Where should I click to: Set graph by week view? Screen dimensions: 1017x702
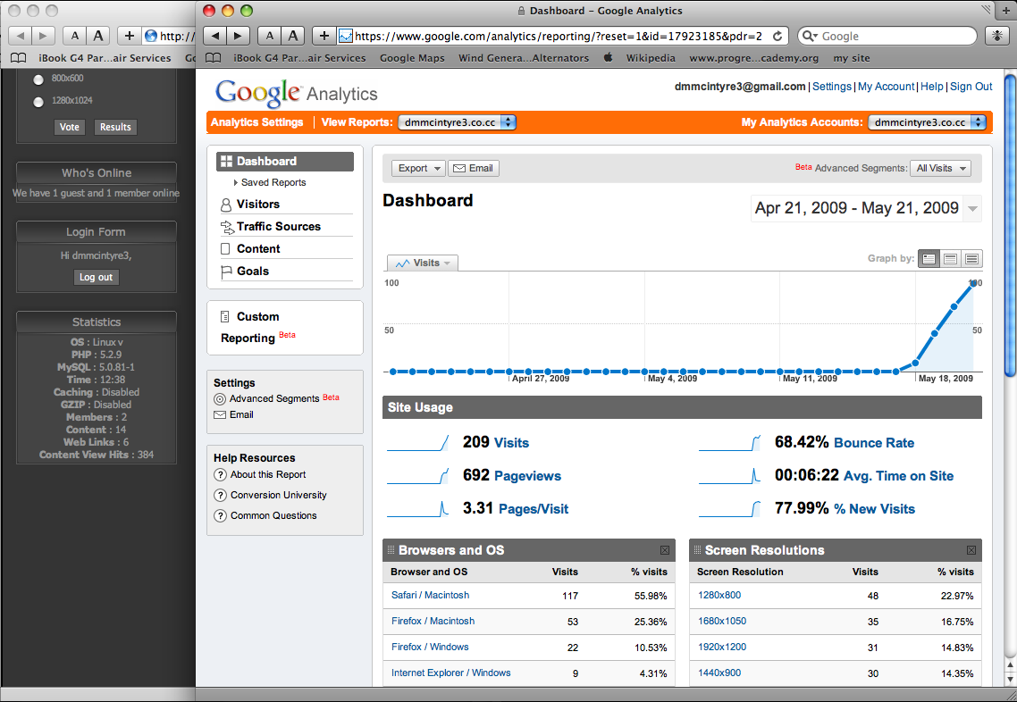pos(950,259)
